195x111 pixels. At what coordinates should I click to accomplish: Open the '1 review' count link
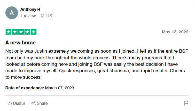(x=28, y=16)
